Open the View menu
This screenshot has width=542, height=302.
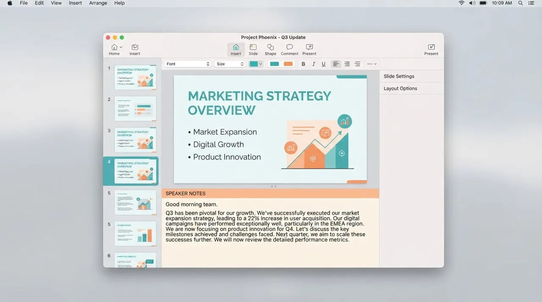coord(56,3)
